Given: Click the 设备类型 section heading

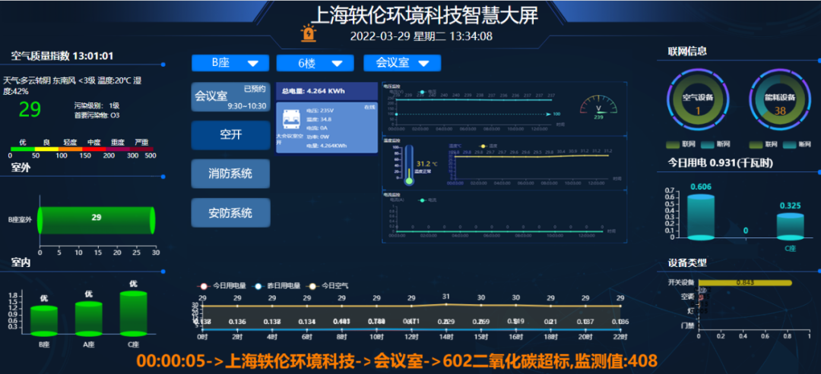Looking at the screenshot, I should 687,262.
